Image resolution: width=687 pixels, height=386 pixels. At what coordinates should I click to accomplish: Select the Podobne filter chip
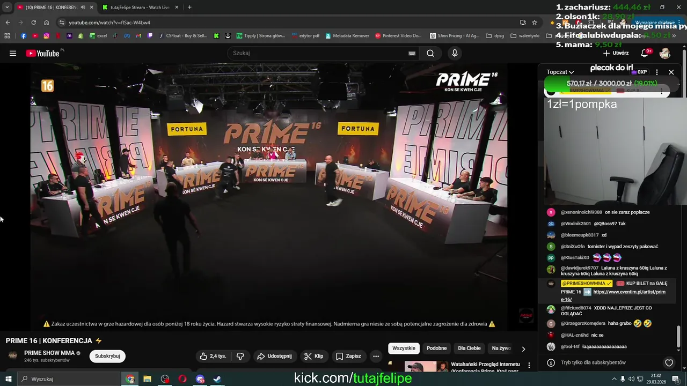coord(436,348)
